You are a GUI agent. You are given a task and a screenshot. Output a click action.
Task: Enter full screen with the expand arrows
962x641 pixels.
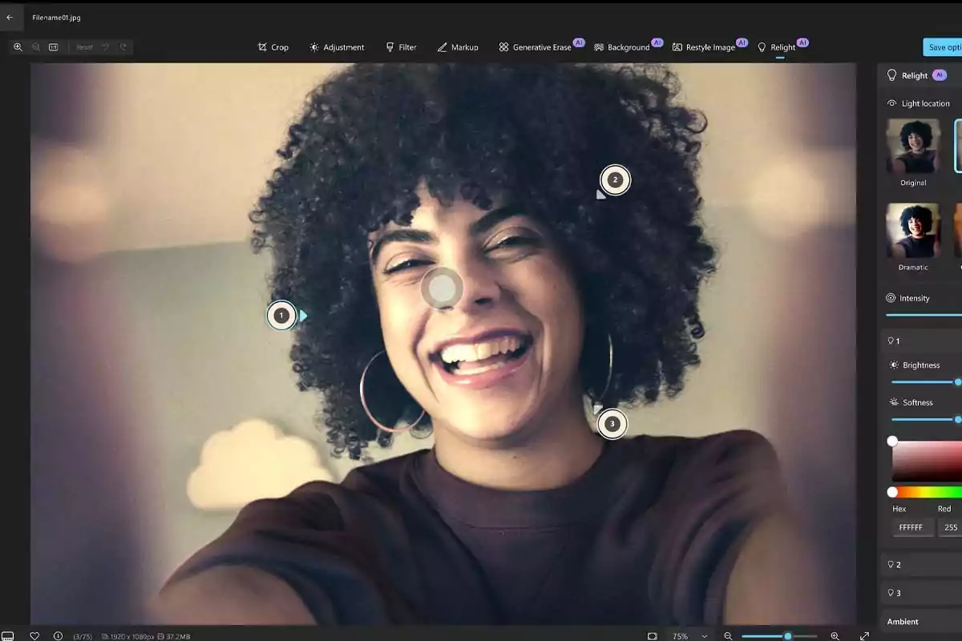point(864,636)
